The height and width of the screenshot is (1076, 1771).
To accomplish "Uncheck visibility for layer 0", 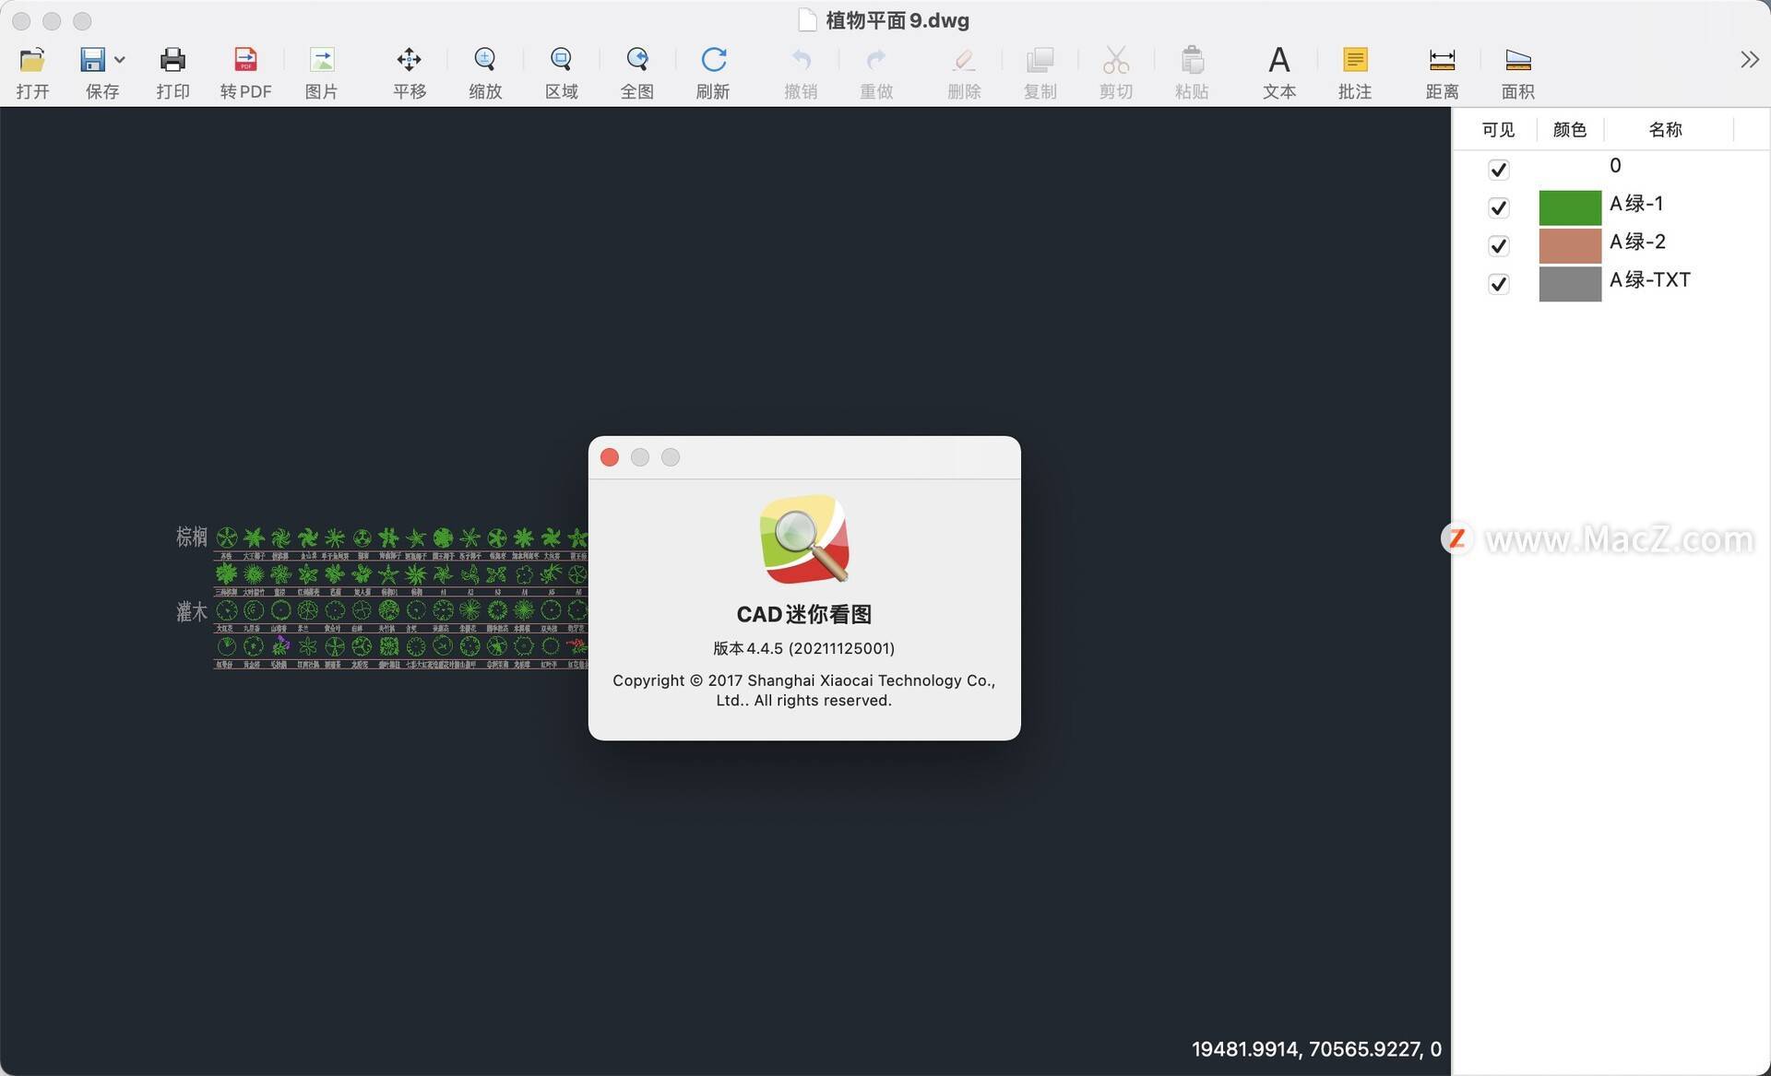I will [x=1499, y=169].
